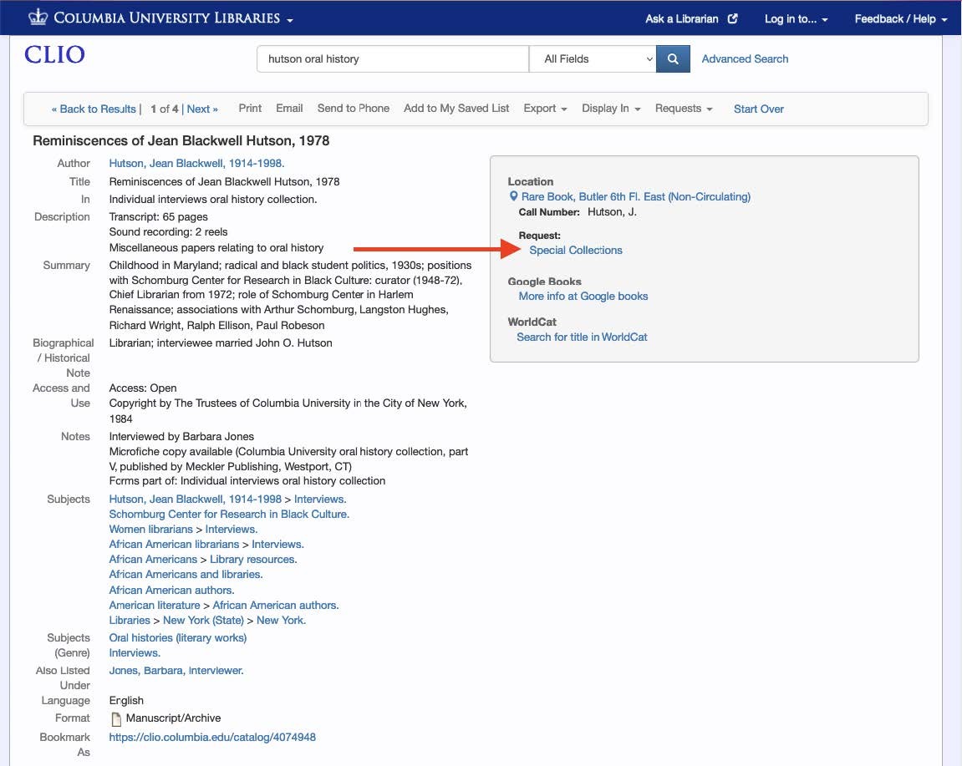Click the search magnifying glass button
The height and width of the screenshot is (766, 962).
pyautogui.click(x=673, y=58)
